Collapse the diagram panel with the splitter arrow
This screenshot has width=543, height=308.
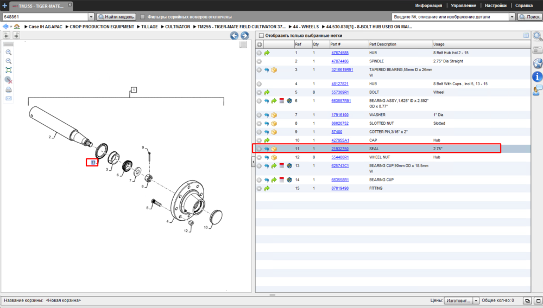253,162
